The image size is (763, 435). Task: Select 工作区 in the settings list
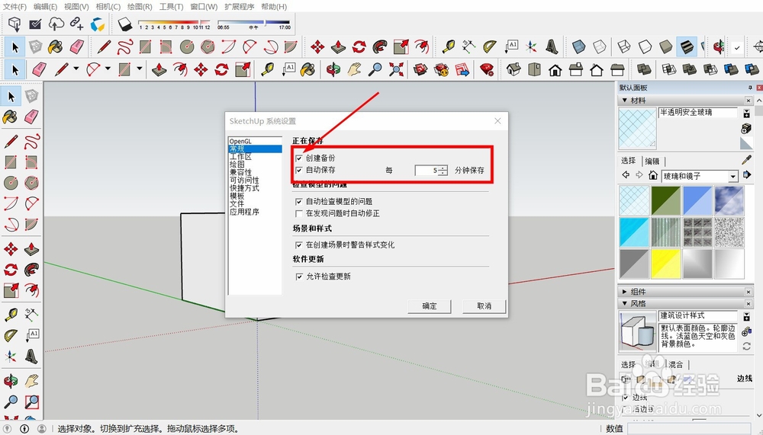[x=241, y=156]
